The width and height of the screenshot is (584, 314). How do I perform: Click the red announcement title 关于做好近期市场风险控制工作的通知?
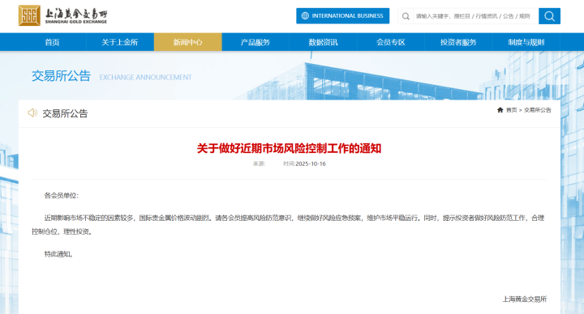point(289,148)
